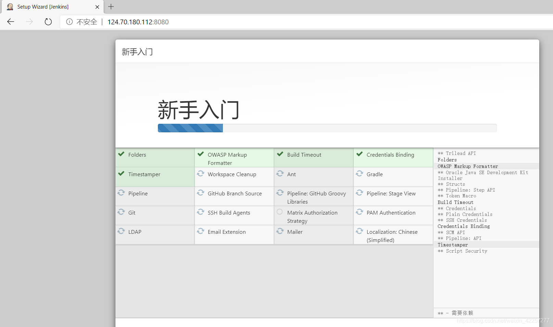The width and height of the screenshot is (553, 327).
Task: Click the Localization: Chinese (Simplified) label
Action: click(392, 236)
